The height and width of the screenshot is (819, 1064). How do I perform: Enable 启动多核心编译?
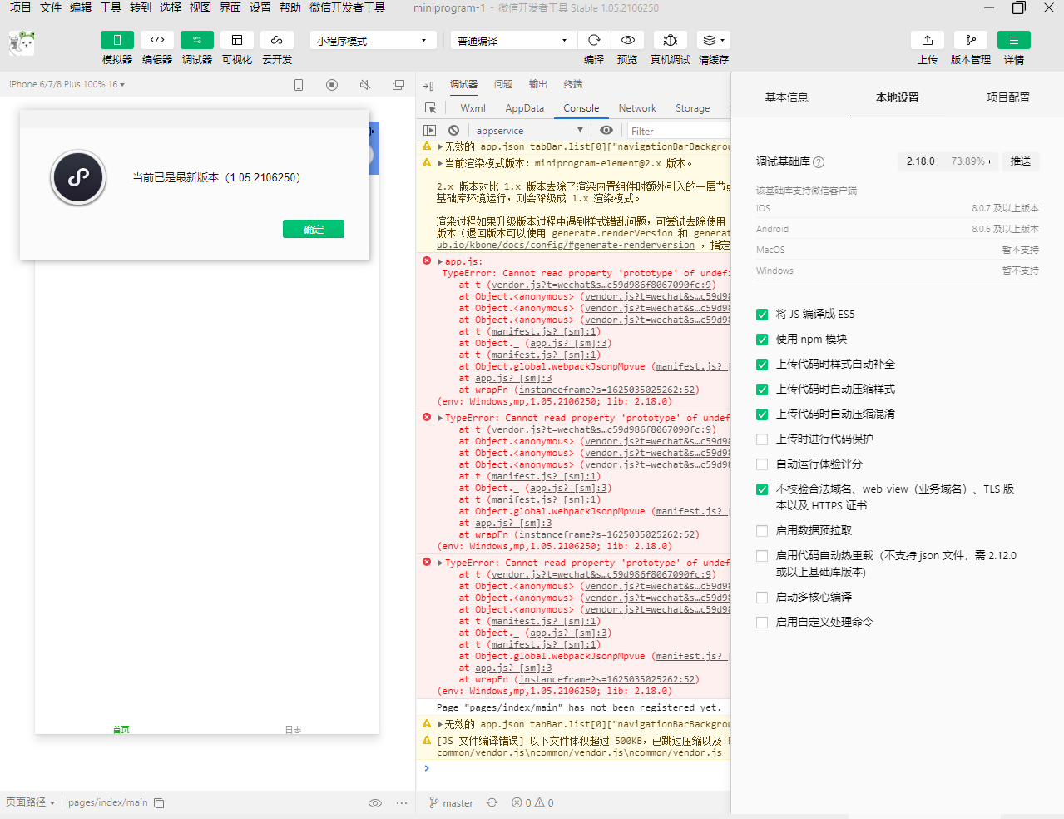click(x=762, y=598)
